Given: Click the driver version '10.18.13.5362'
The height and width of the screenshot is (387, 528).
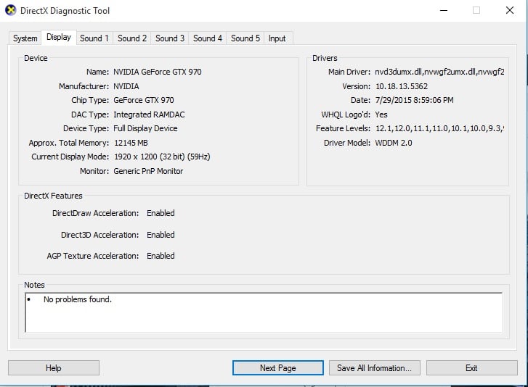Looking at the screenshot, I should [x=402, y=86].
